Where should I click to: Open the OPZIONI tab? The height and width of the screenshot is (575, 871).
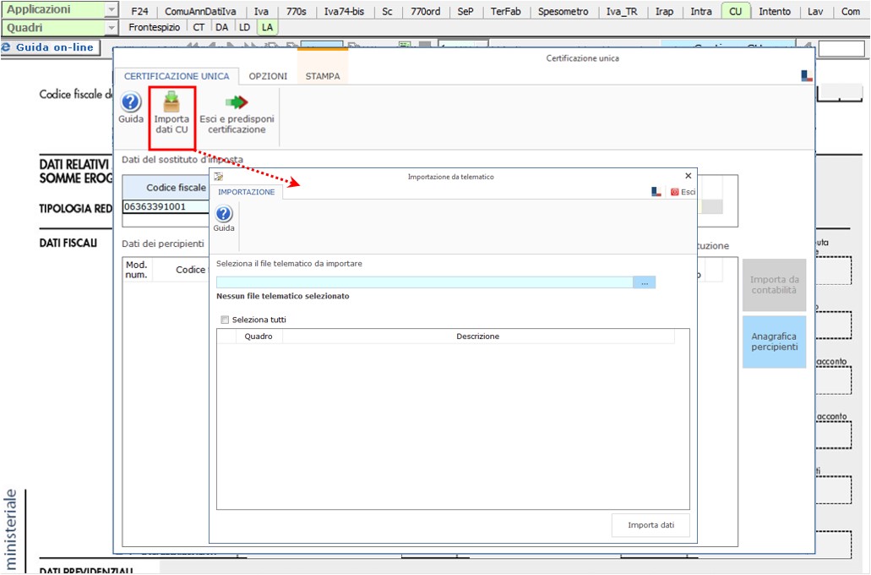(x=268, y=76)
